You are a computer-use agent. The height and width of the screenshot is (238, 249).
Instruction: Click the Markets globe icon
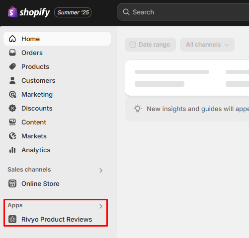(12, 136)
